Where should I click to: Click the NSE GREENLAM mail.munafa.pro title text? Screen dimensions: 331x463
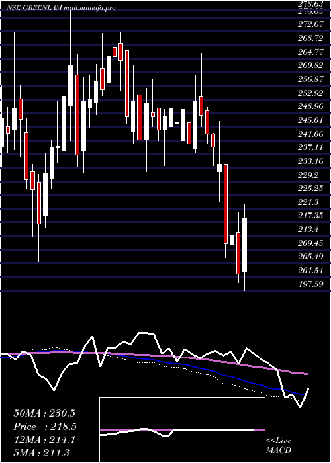tap(61, 8)
